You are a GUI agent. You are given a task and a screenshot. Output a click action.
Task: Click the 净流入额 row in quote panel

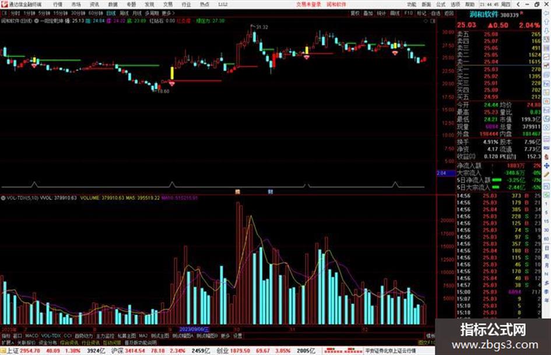(499, 166)
